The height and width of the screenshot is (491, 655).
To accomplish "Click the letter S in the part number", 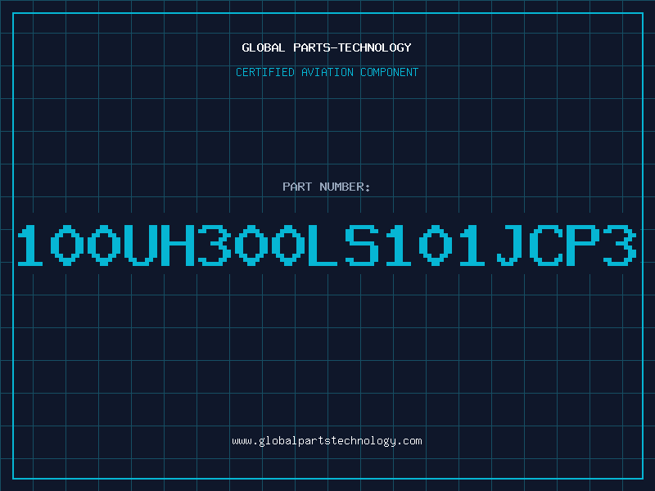I will click(x=362, y=245).
